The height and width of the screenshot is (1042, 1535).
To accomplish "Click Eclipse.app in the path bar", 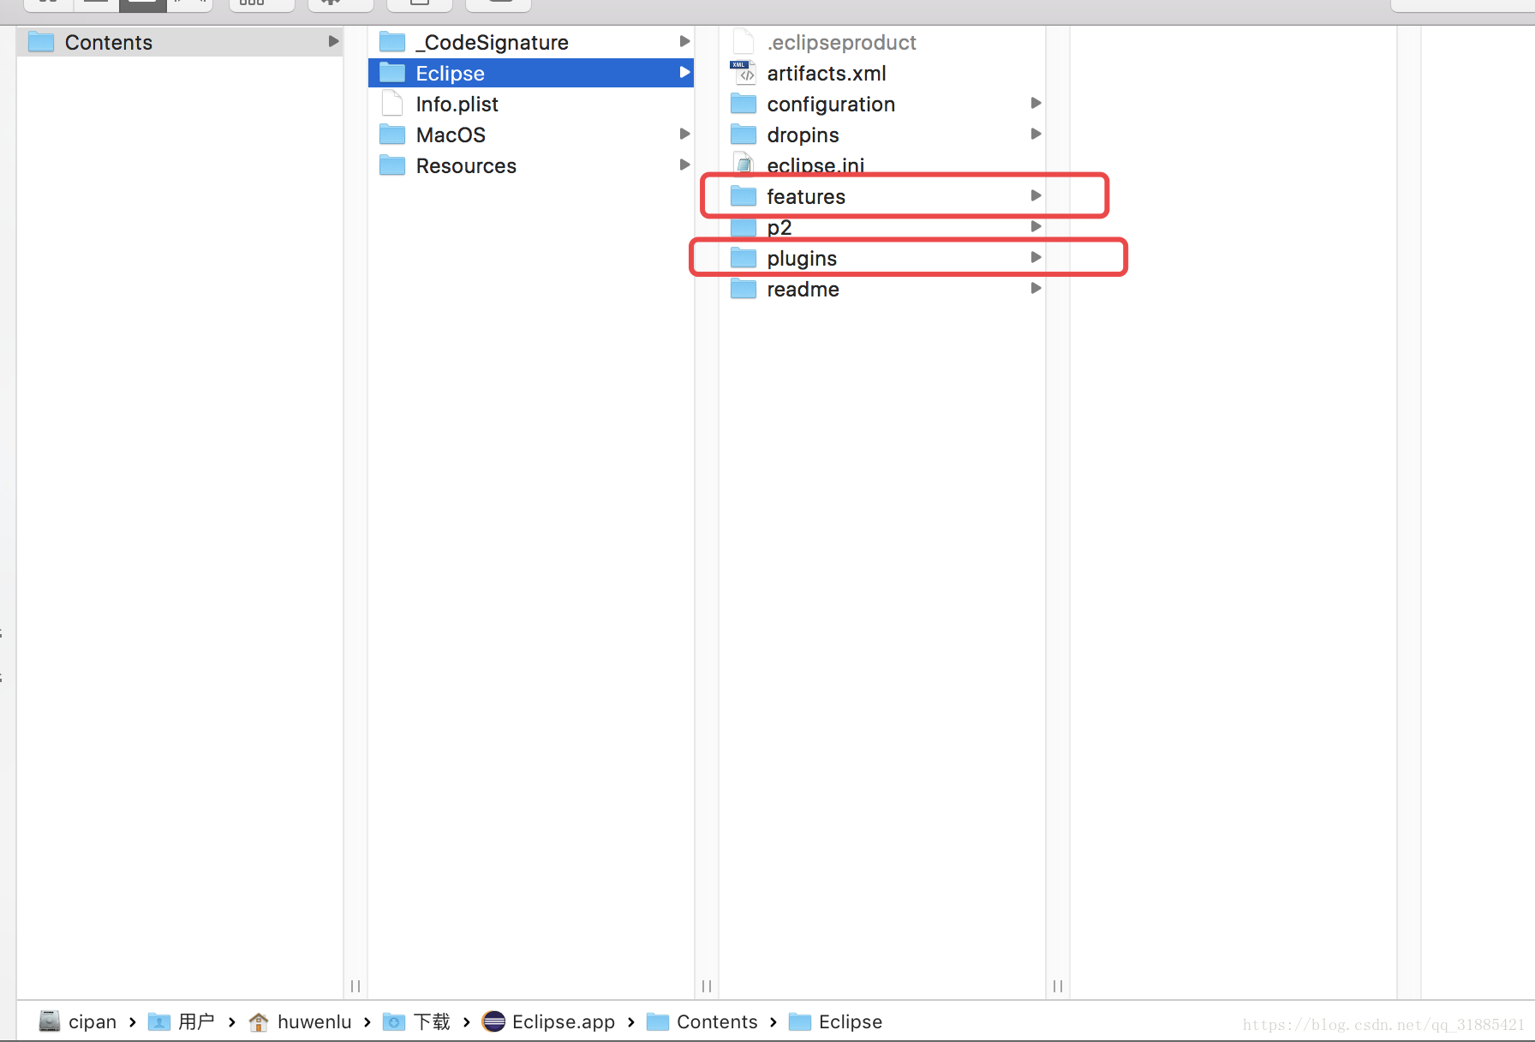I will click(x=548, y=1021).
